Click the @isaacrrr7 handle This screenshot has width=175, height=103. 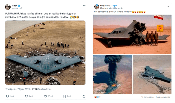point(17,8)
